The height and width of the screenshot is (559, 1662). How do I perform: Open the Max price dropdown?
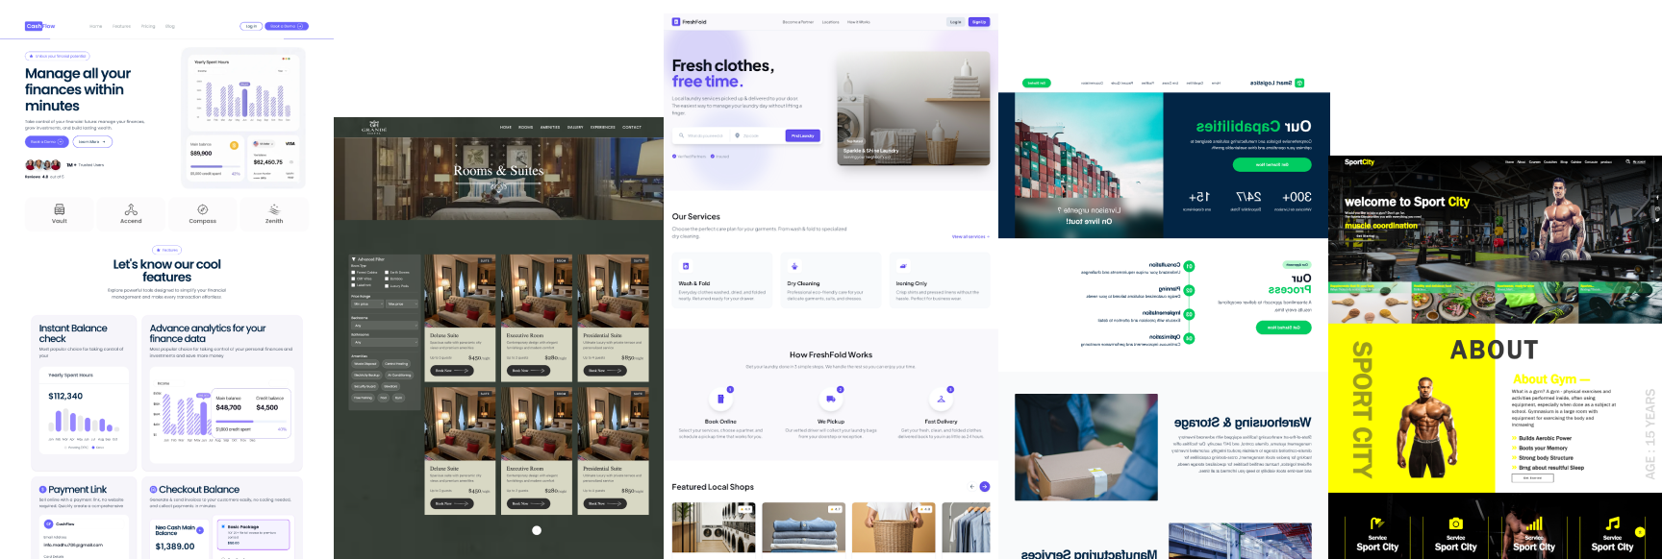tap(402, 304)
